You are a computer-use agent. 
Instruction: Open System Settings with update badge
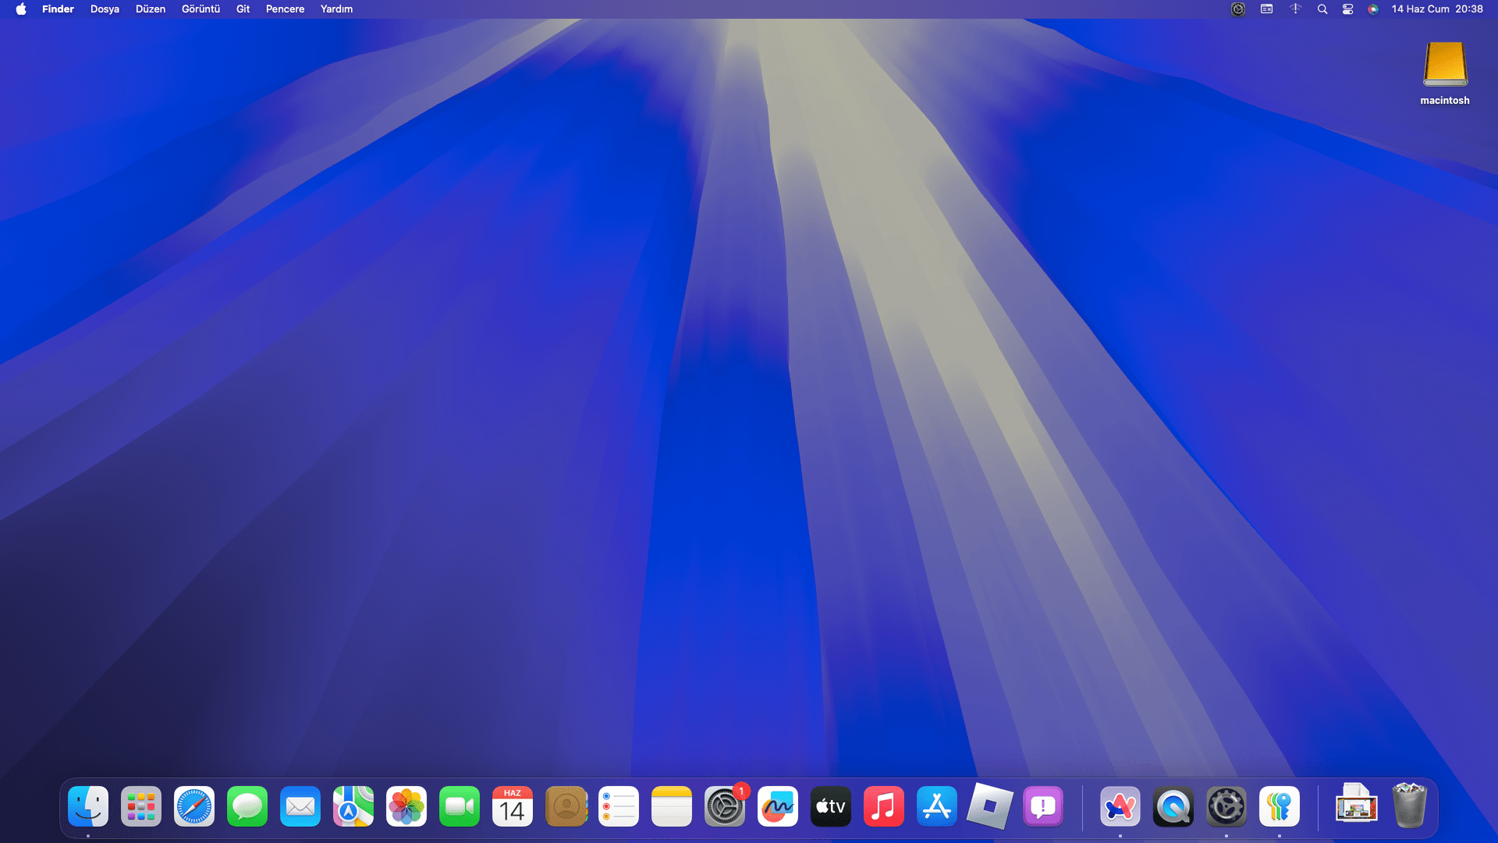(x=725, y=806)
